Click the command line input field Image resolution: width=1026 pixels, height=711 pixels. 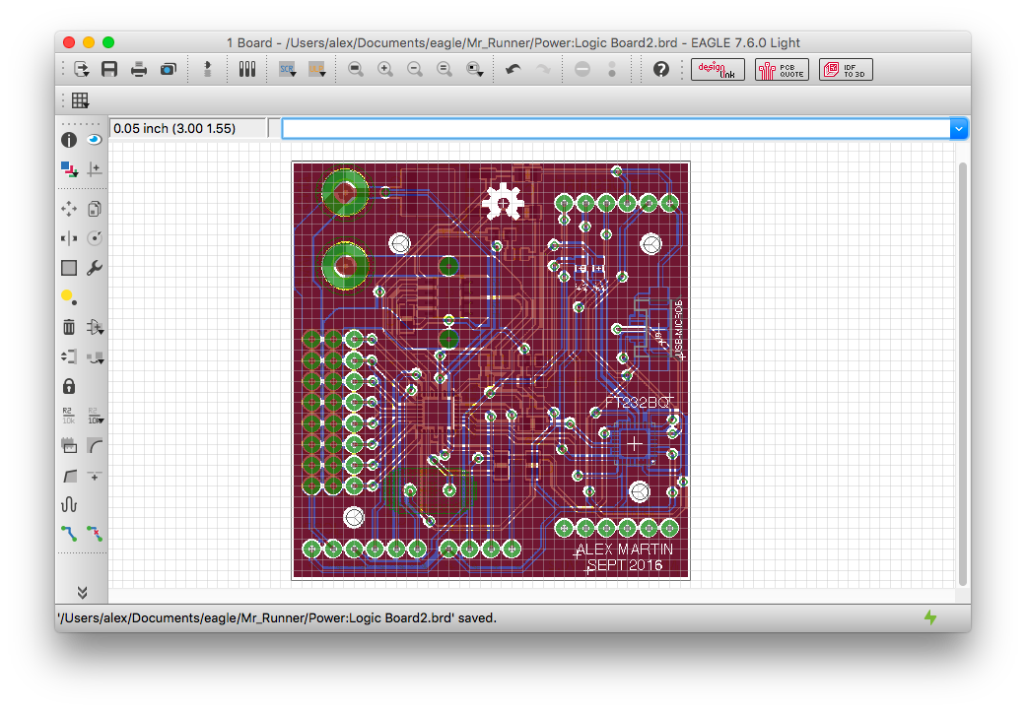(616, 129)
